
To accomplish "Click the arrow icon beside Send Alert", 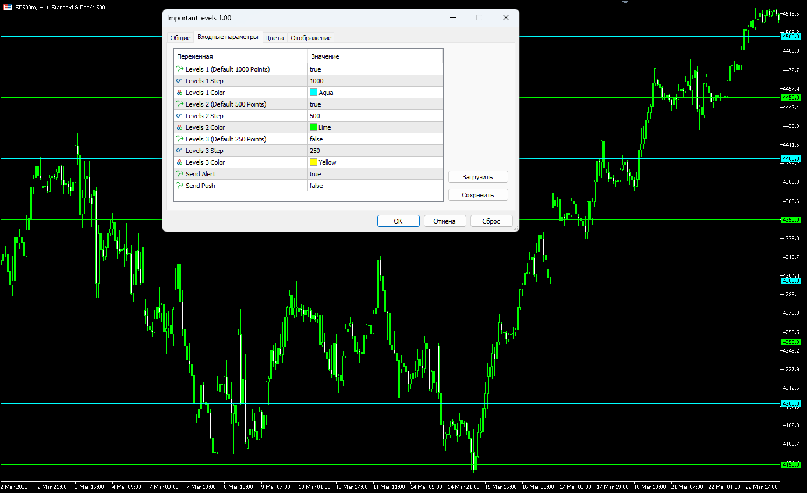I will pos(179,173).
